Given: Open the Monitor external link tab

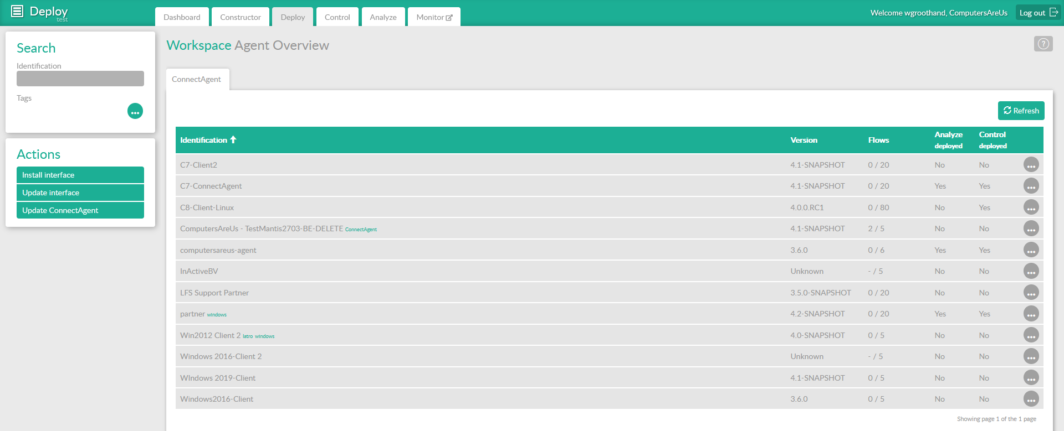Looking at the screenshot, I should click(434, 17).
